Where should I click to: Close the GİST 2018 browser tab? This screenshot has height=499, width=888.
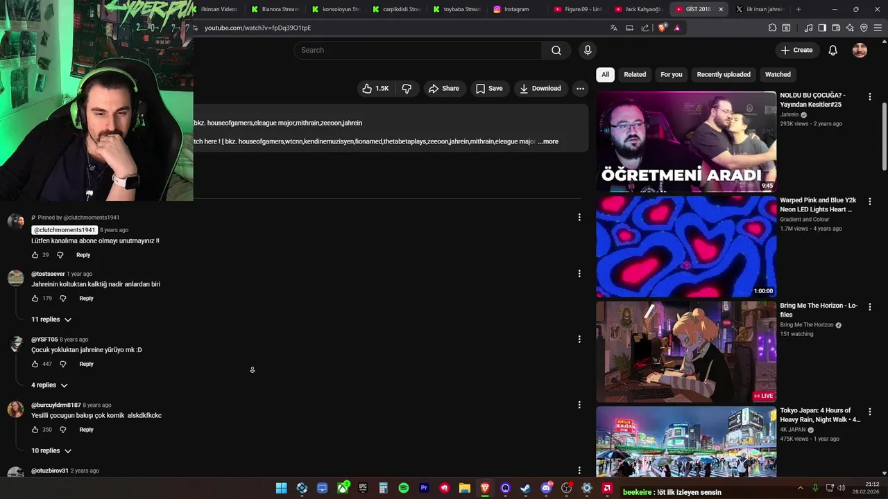point(721,9)
